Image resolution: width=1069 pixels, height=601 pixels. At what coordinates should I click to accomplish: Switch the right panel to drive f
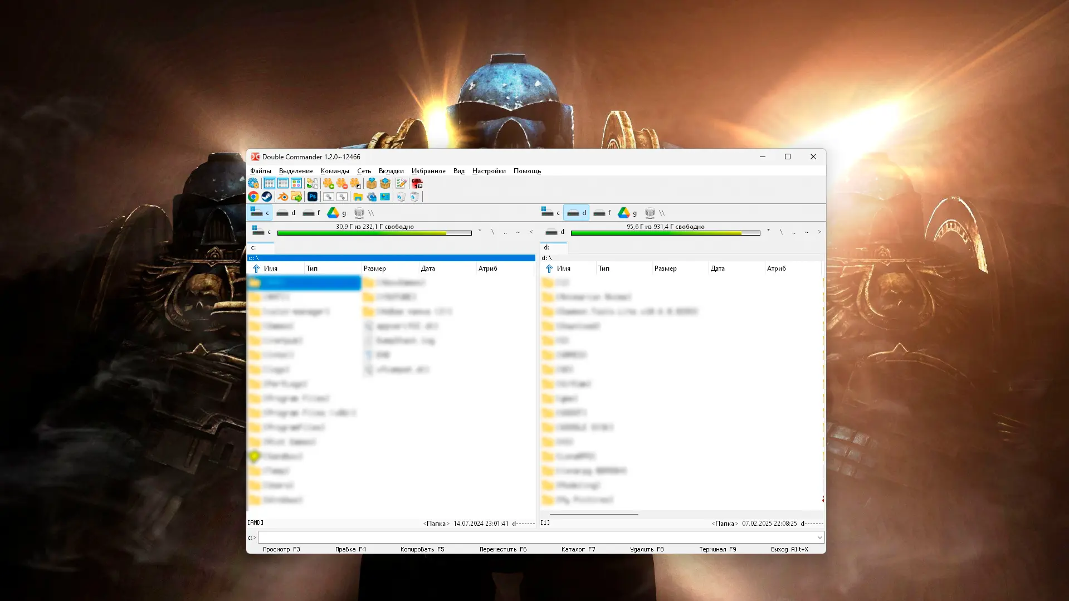[602, 213]
